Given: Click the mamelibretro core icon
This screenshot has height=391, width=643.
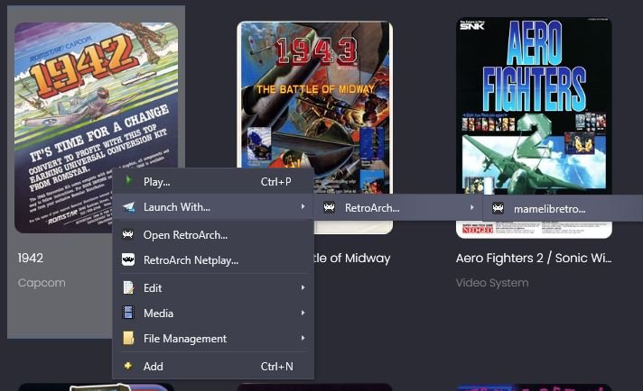Looking at the screenshot, I should 498,208.
